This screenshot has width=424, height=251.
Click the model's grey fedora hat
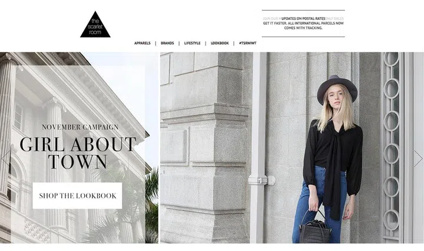pos(337,88)
